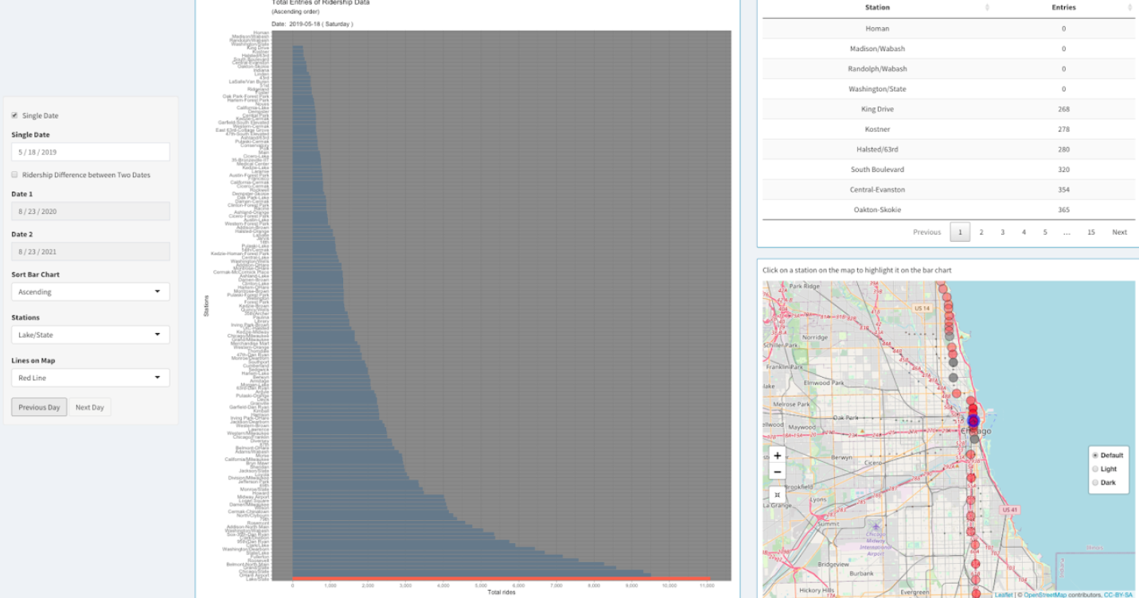Go to table page 4

click(x=1024, y=232)
